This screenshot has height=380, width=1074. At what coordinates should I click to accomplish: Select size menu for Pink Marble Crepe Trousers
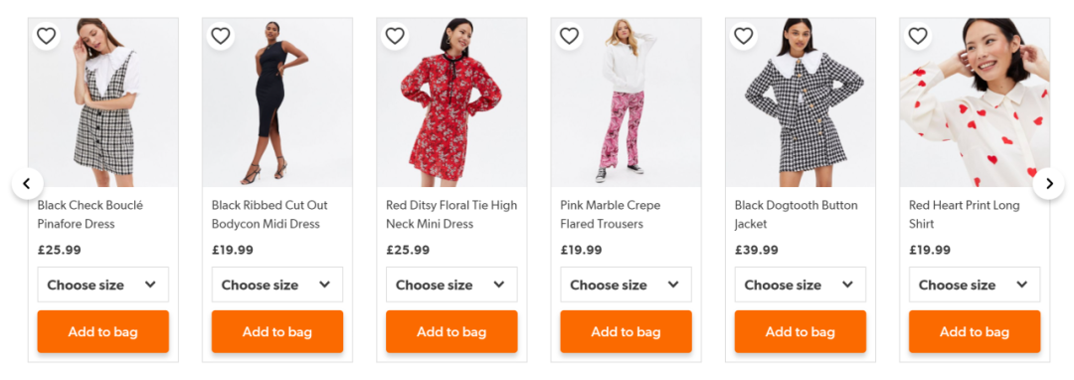pyautogui.click(x=626, y=285)
